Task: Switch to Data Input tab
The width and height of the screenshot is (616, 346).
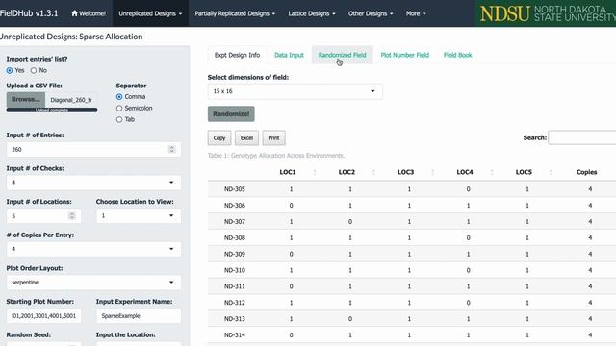Action: [x=289, y=55]
